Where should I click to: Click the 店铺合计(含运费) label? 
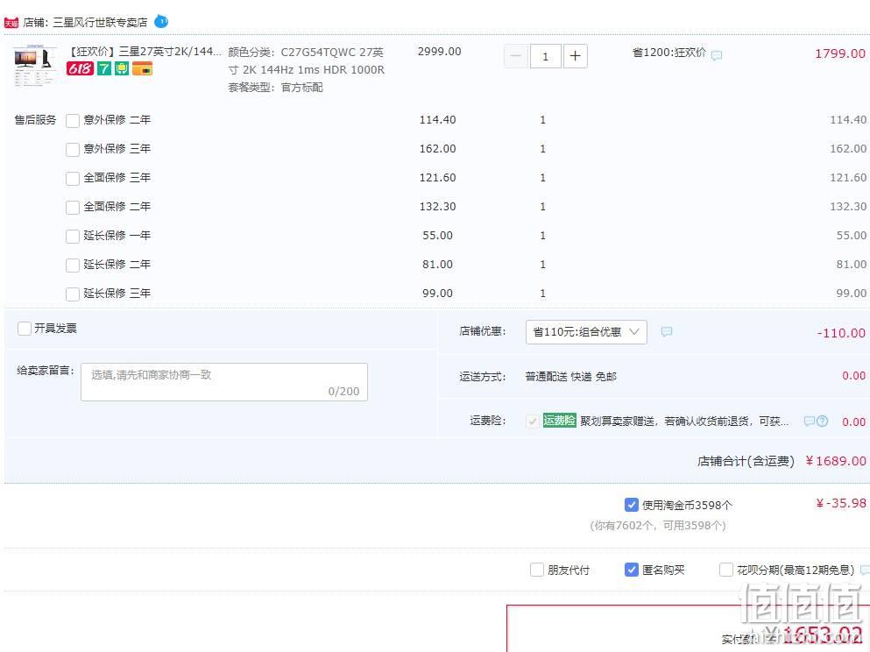coord(746,461)
